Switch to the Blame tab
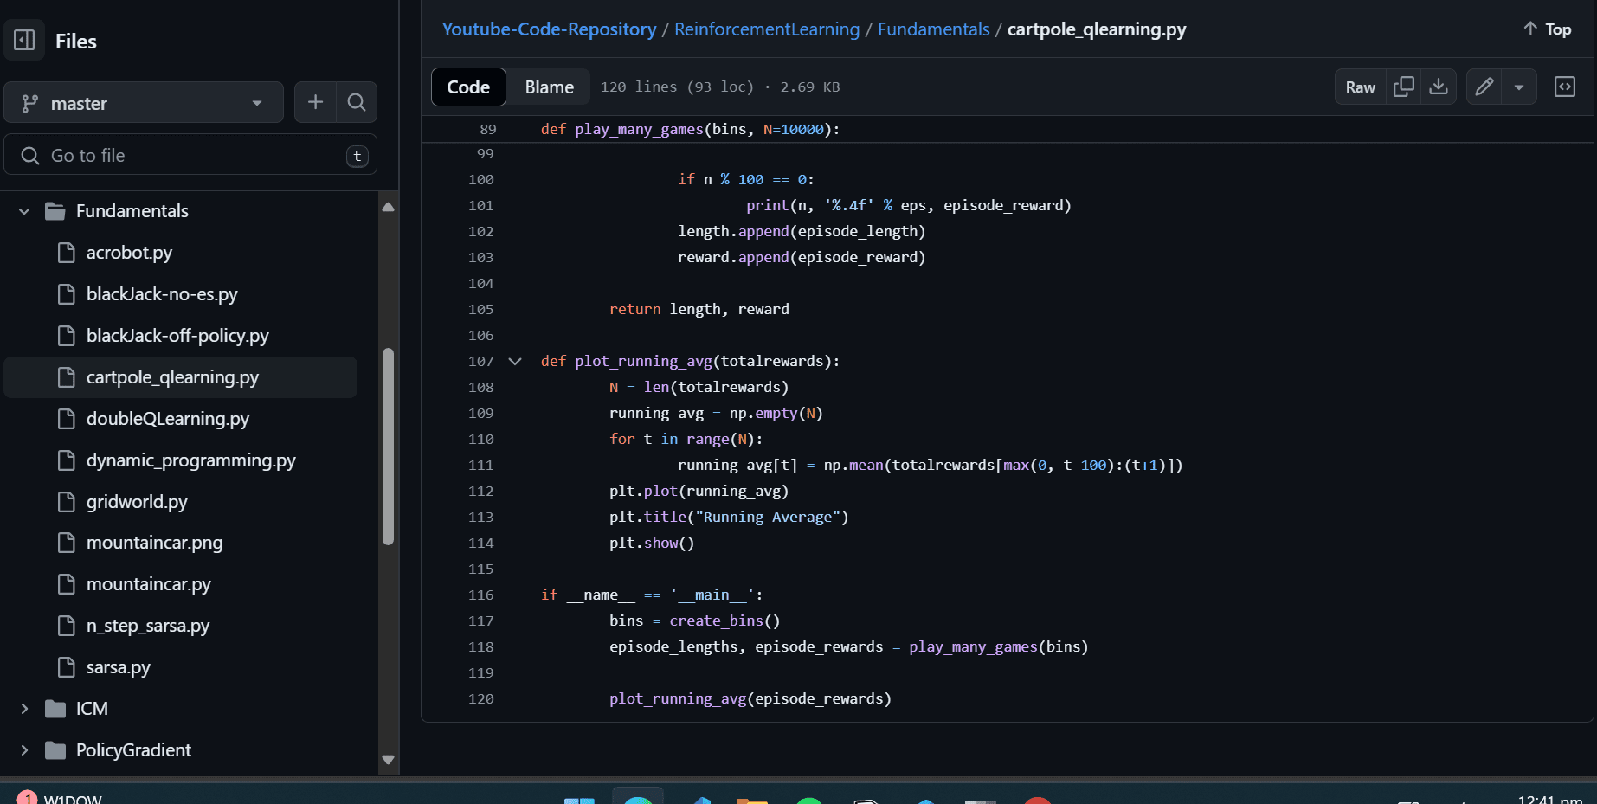This screenshot has width=1597, height=804. [549, 87]
